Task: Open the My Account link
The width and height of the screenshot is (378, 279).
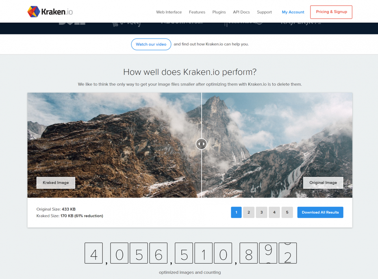Action: click(293, 12)
